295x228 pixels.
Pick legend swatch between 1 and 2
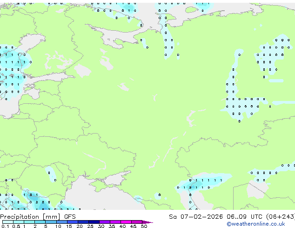(x=29, y=222)
